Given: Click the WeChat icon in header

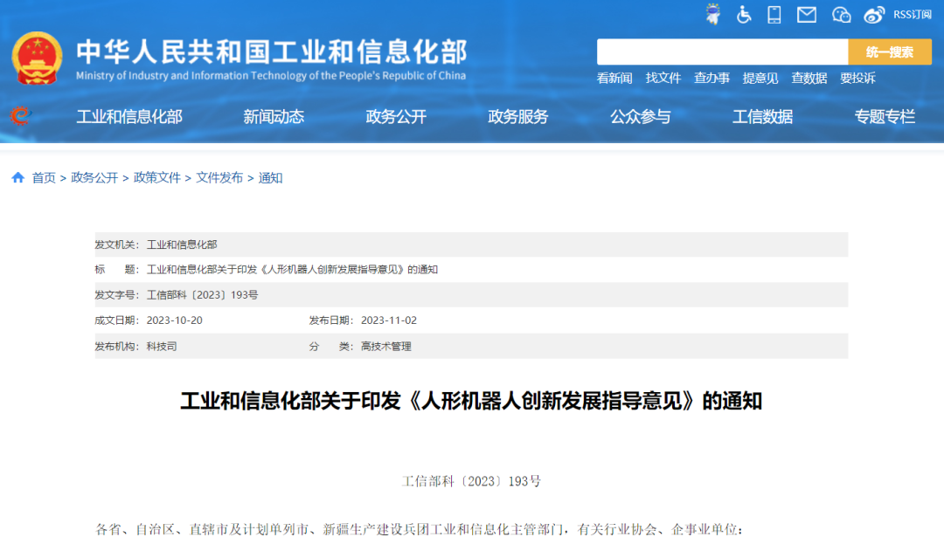Looking at the screenshot, I should pos(841,14).
